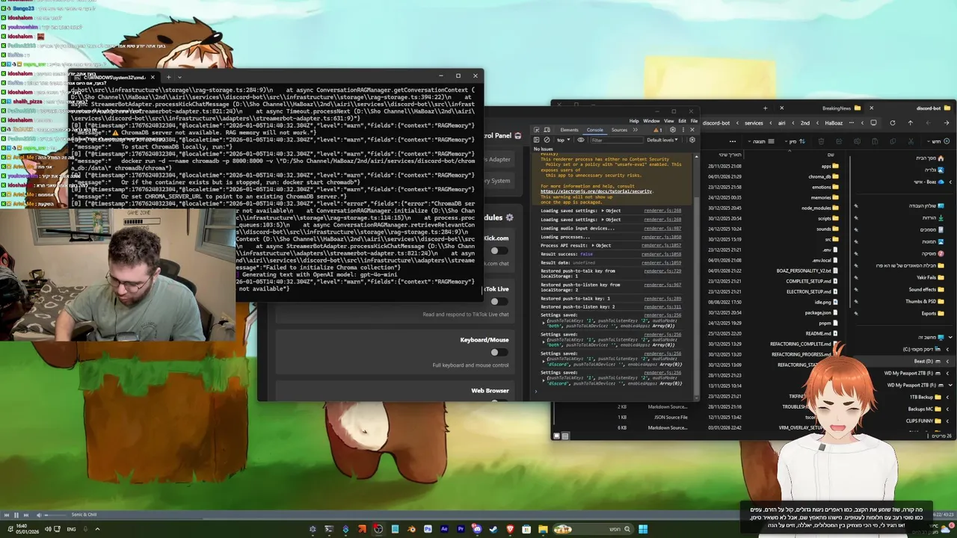
Task: Open Brave browser from the taskbar
Action: (511, 529)
